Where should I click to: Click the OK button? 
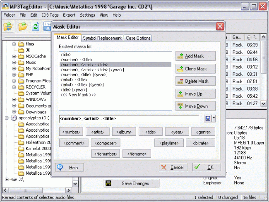pos(207,167)
